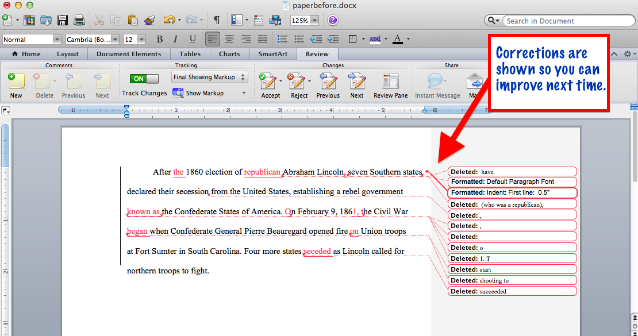Open the Review Pane
This screenshot has height=336, width=638.
[x=391, y=86]
